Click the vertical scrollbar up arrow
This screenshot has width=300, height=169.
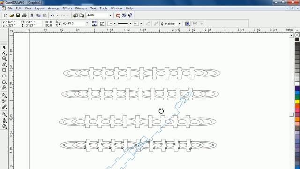coord(292,35)
